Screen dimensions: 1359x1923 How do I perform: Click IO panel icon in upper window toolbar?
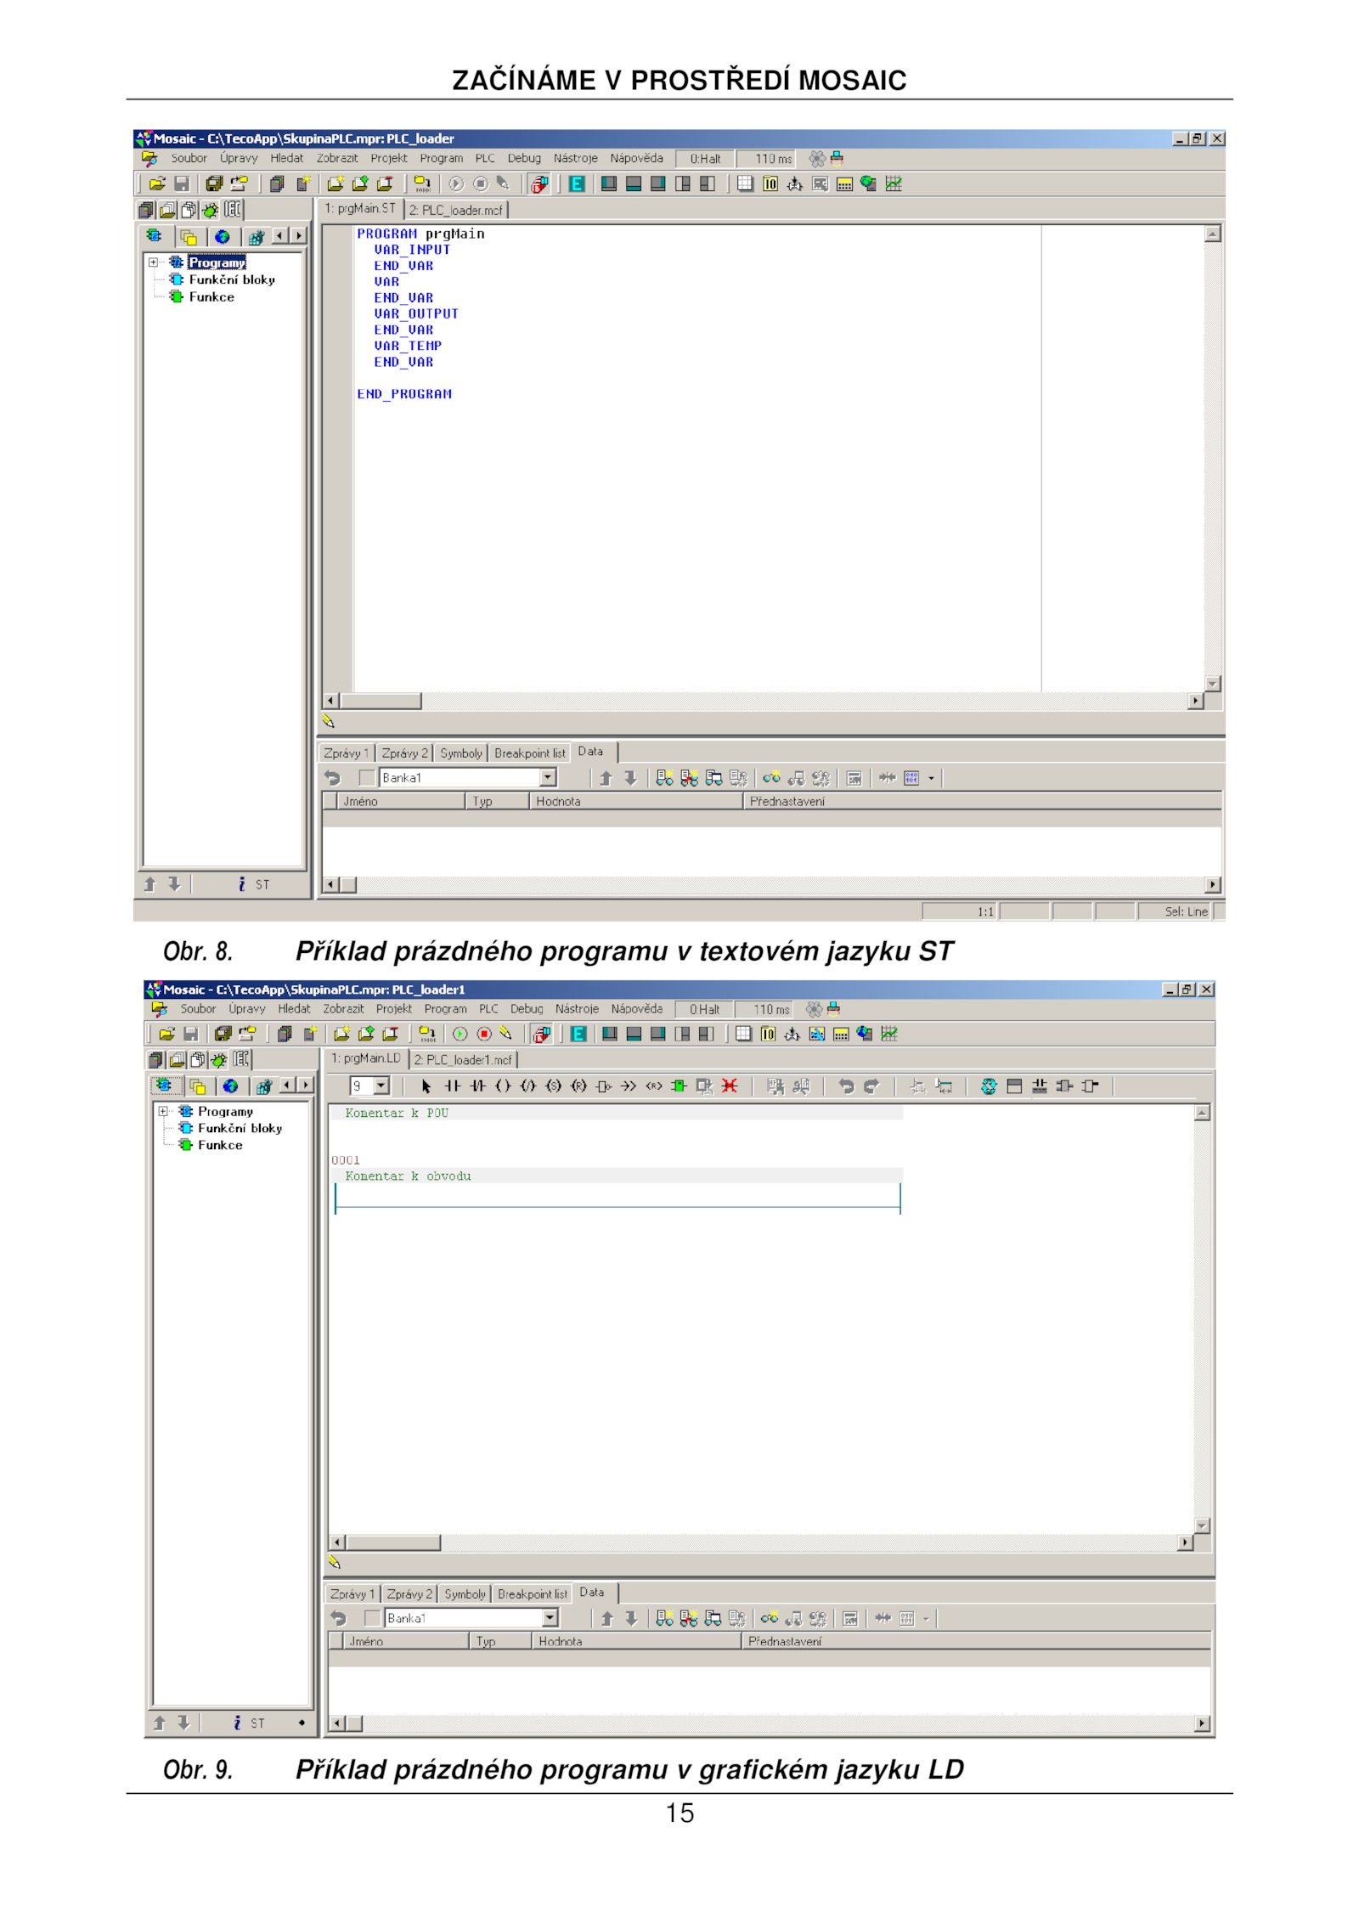click(x=770, y=183)
